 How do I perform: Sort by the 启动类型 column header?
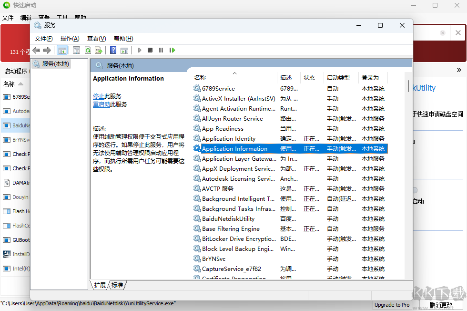(x=341, y=78)
